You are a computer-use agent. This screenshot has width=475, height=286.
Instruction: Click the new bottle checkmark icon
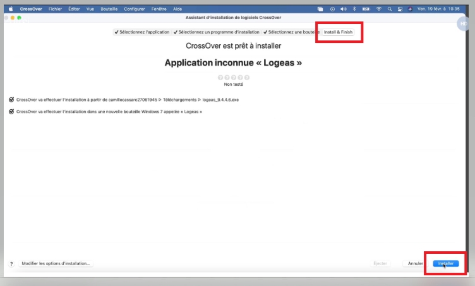(11, 112)
